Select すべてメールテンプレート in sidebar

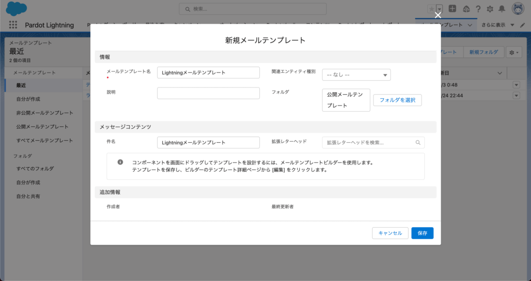45,140
